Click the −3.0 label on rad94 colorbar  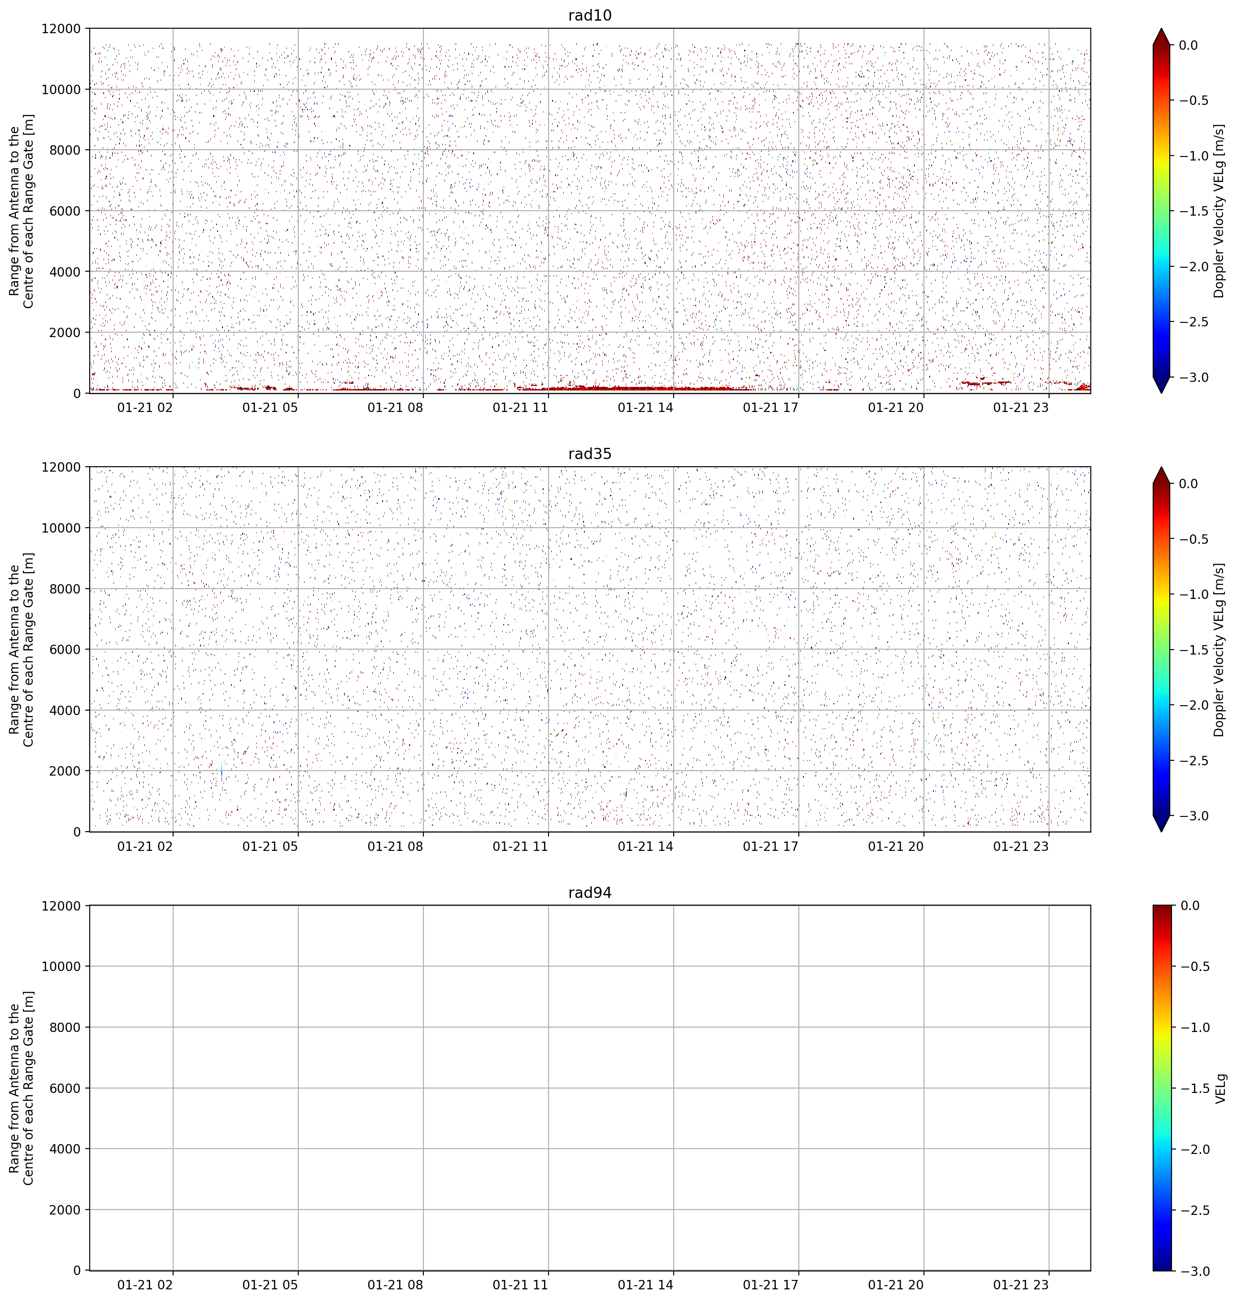click(x=1194, y=1271)
